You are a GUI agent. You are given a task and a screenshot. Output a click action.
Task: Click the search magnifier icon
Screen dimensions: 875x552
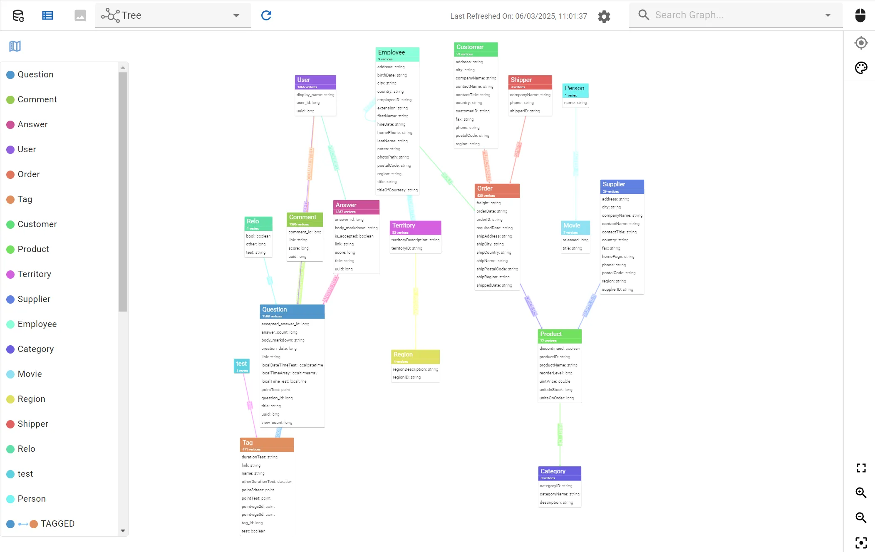643,15
